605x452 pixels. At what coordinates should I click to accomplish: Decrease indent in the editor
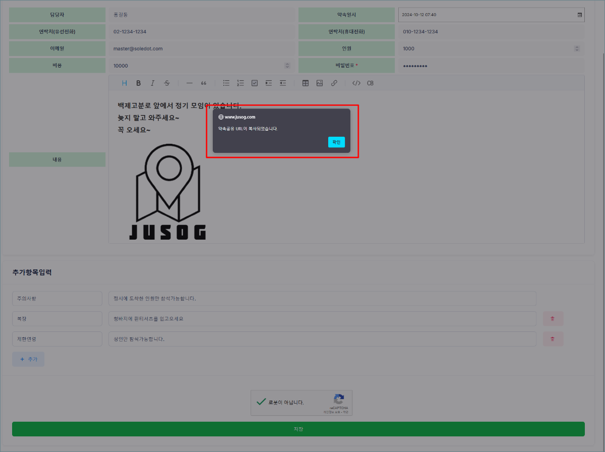click(x=283, y=83)
